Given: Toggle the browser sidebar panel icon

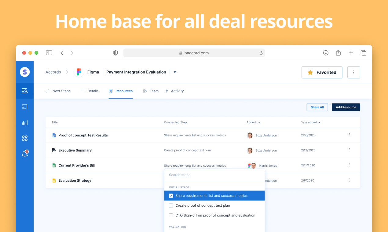Looking at the screenshot, I should click(49, 53).
